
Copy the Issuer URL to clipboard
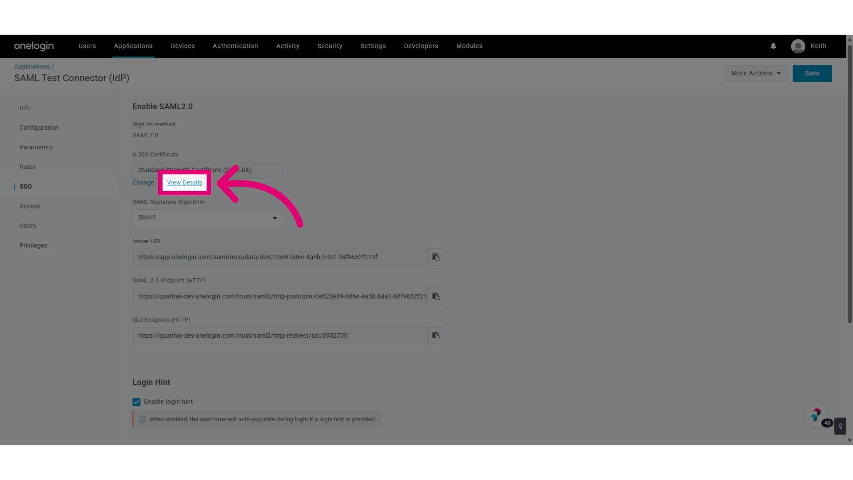(x=436, y=257)
